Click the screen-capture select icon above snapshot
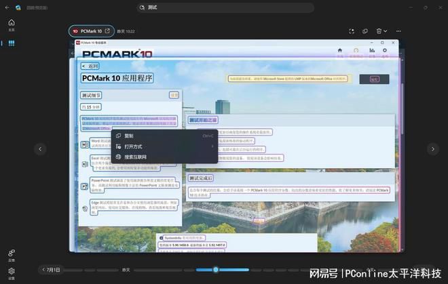This screenshot has width=448, height=284. click(352, 31)
